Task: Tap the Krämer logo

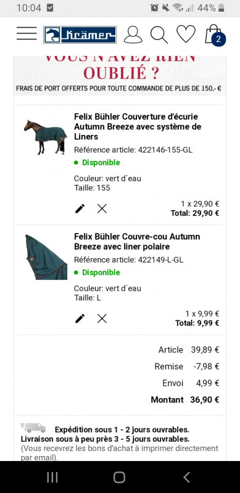Action: tap(80, 35)
